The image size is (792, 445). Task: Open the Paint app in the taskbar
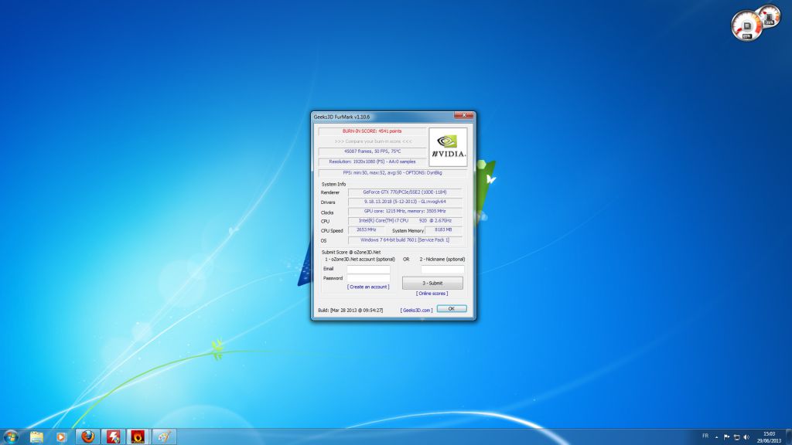click(164, 437)
